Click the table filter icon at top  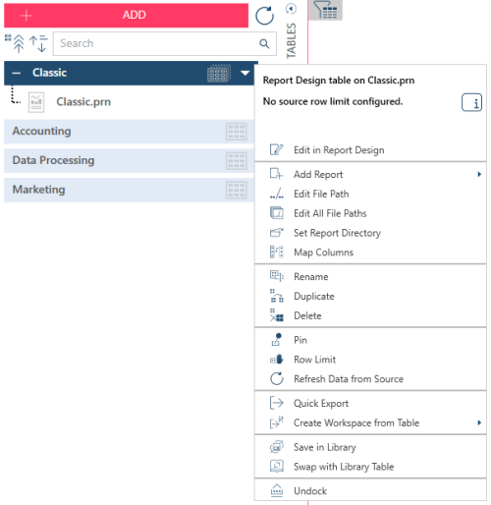326,10
